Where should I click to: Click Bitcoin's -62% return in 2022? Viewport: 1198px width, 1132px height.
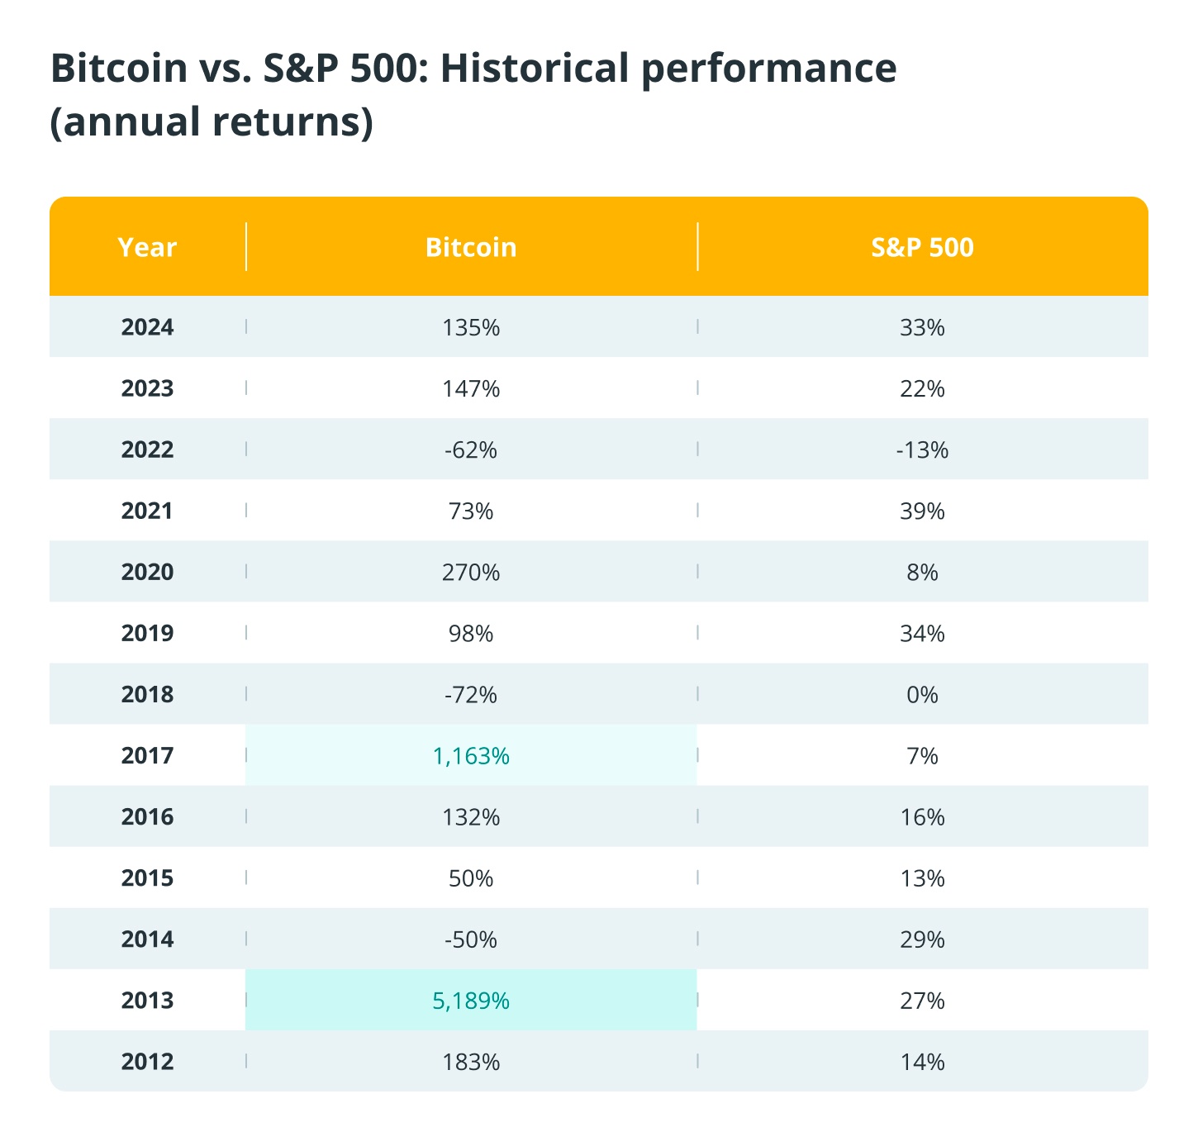[471, 450]
